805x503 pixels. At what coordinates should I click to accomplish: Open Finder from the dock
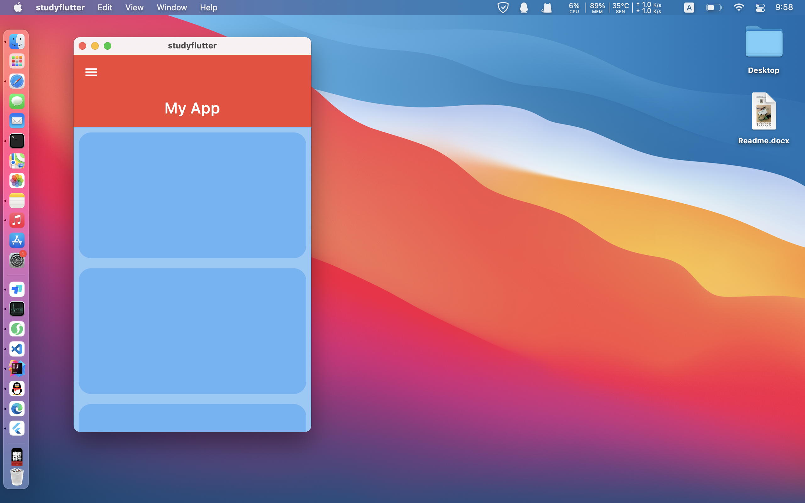point(17,41)
